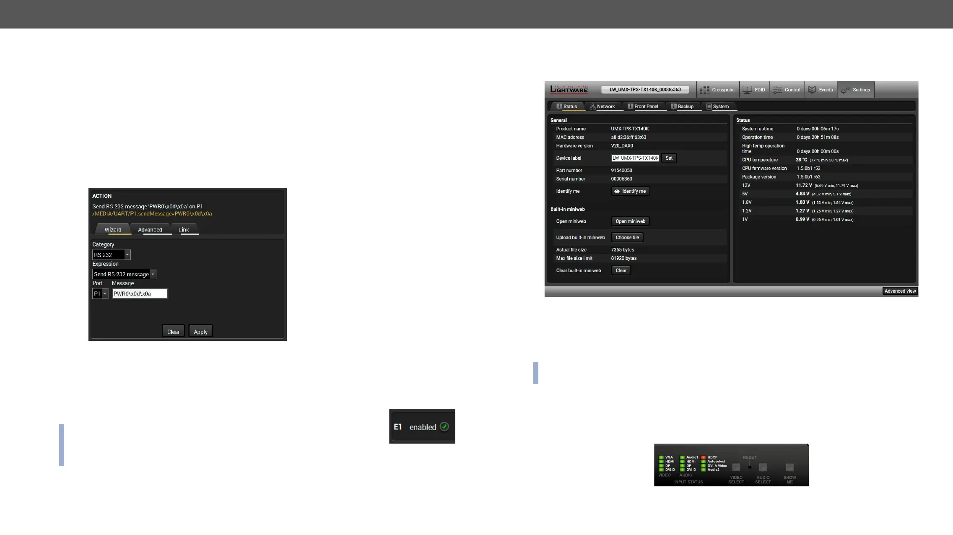This screenshot has width=953, height=535.
Task: Click the Device label input field
Action: 635,158
